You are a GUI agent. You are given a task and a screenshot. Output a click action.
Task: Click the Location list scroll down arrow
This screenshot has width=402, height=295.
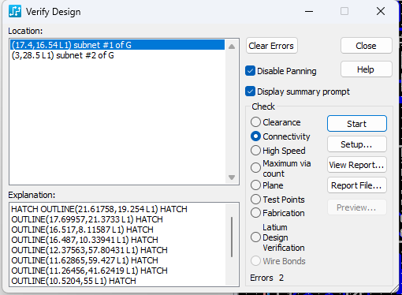click(x=232, y=177)
